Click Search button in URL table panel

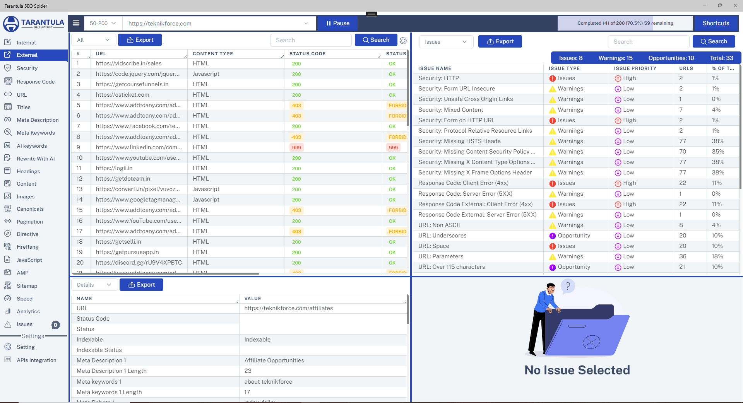point(376,40)
